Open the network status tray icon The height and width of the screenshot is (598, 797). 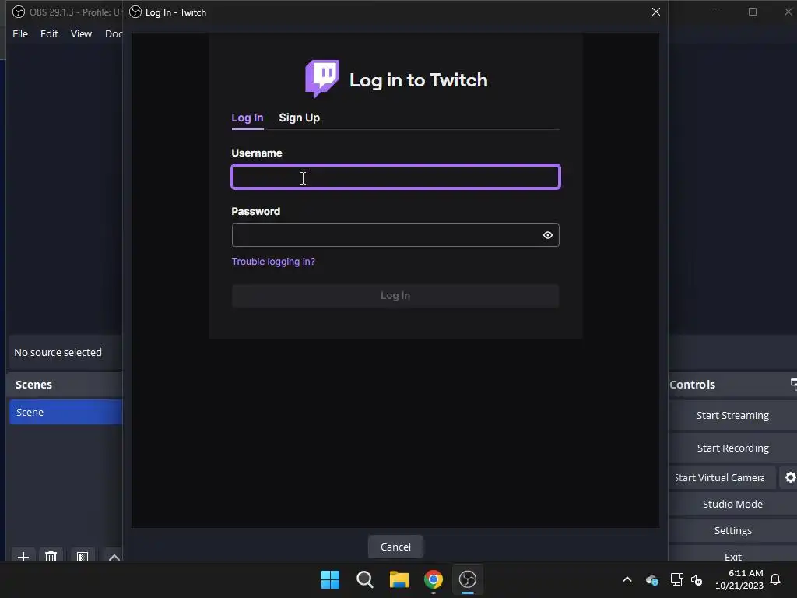676,579
